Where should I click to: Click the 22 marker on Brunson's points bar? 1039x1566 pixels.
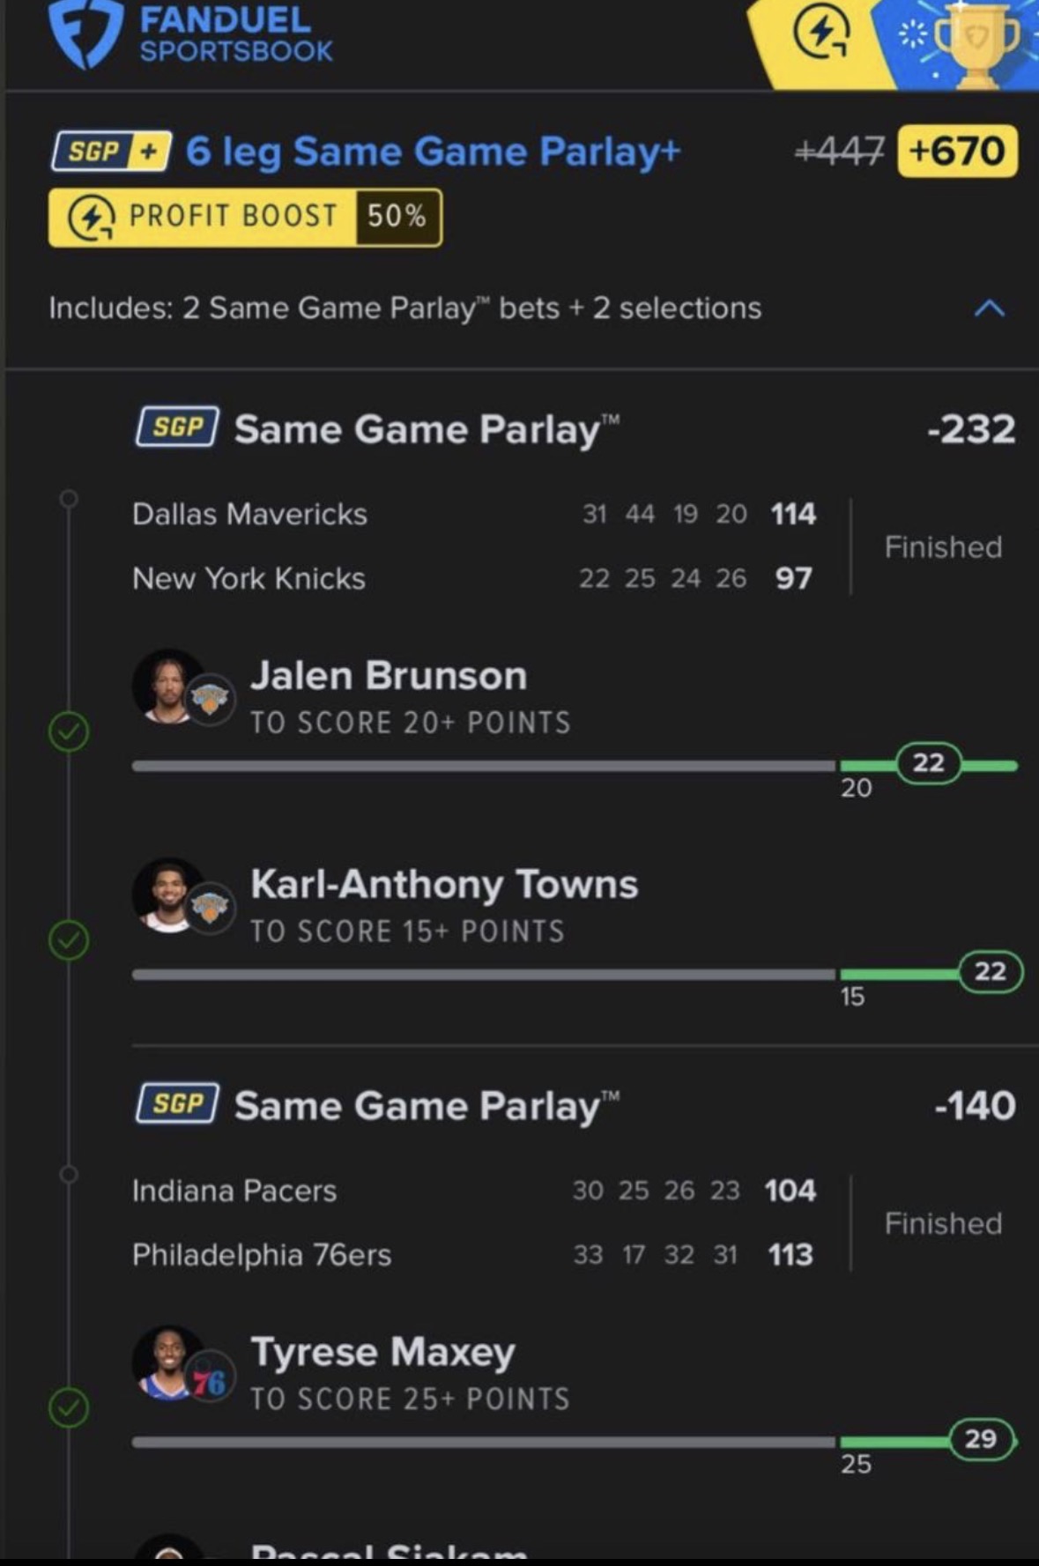(928, 763)
